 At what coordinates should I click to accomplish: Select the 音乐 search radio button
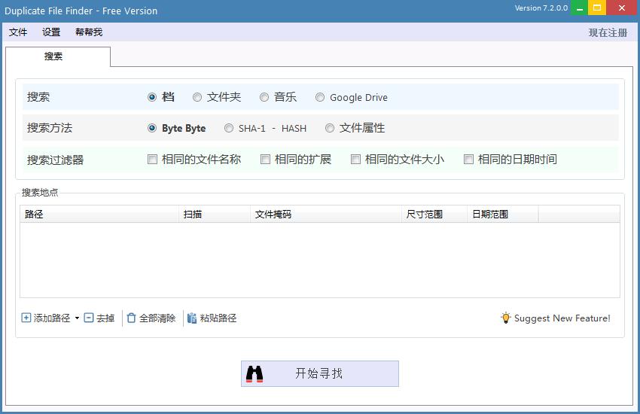264,97
